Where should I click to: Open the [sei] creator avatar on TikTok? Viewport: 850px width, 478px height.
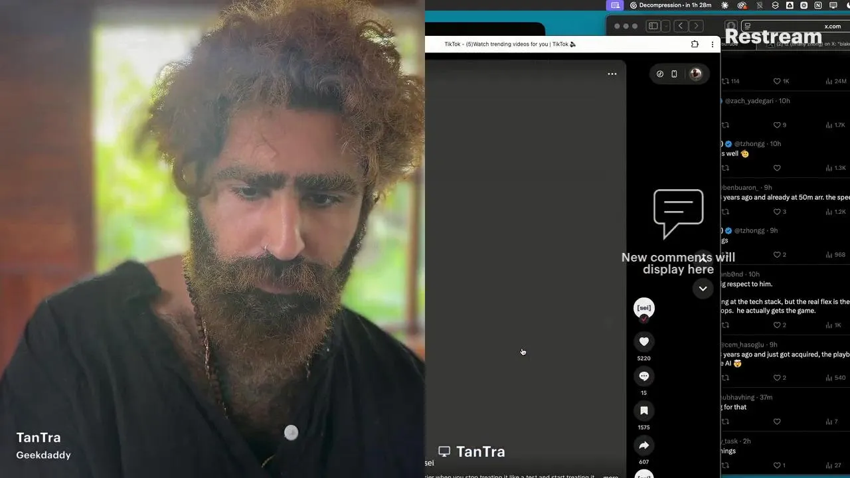coord(643,308)
